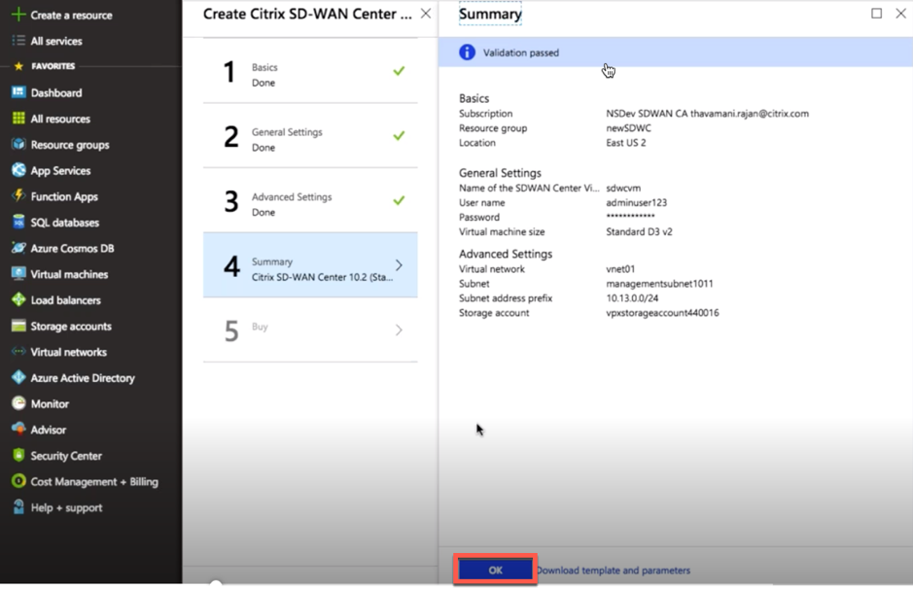913x589 pixels.
Task: Expand the Buy step chevron
Action: click(399, 330)
